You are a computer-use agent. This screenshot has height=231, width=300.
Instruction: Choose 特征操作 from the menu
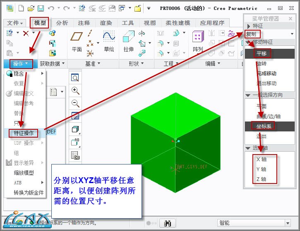tap(24, 133)
